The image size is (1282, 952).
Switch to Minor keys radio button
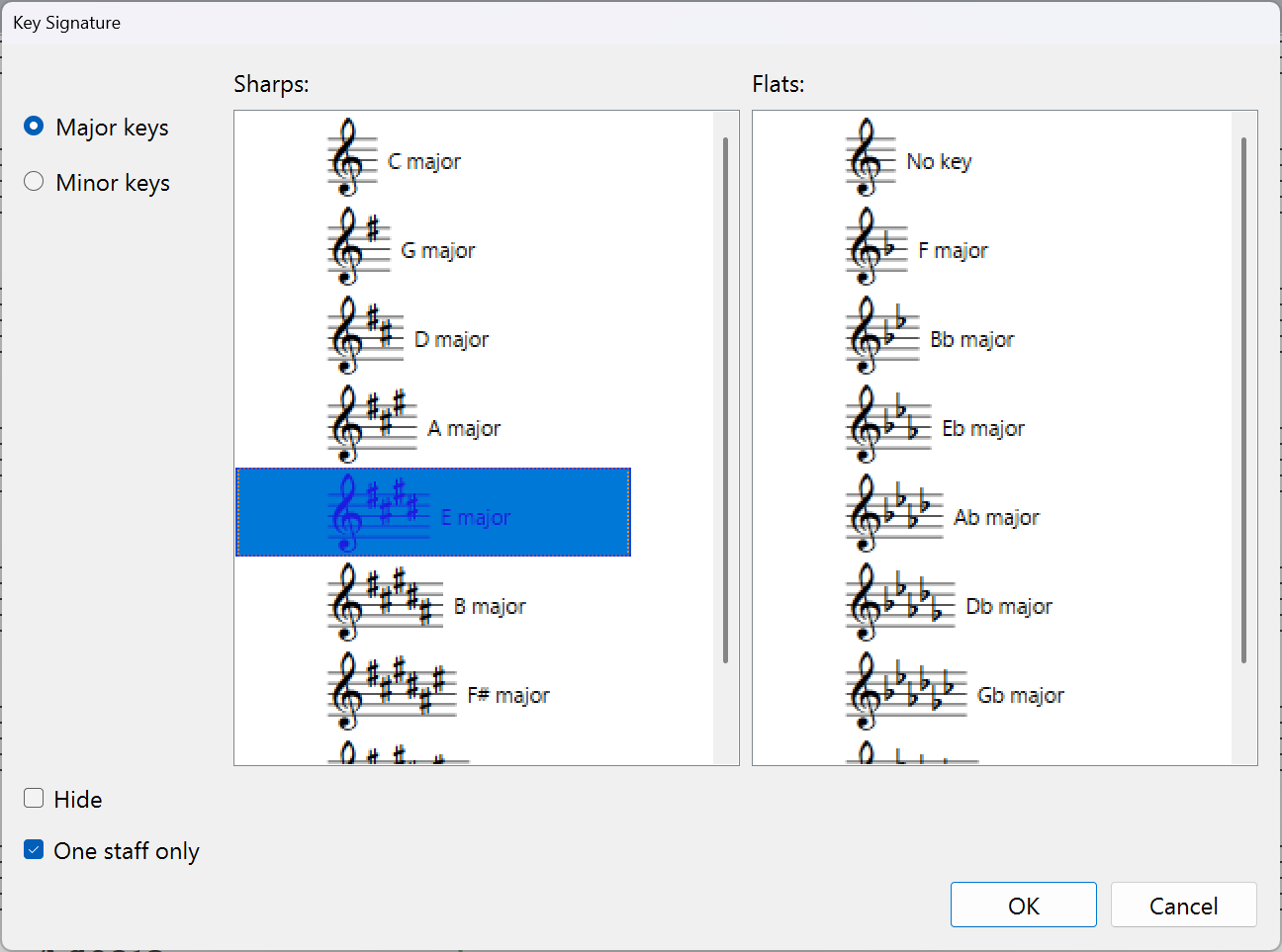click(34, 182)
